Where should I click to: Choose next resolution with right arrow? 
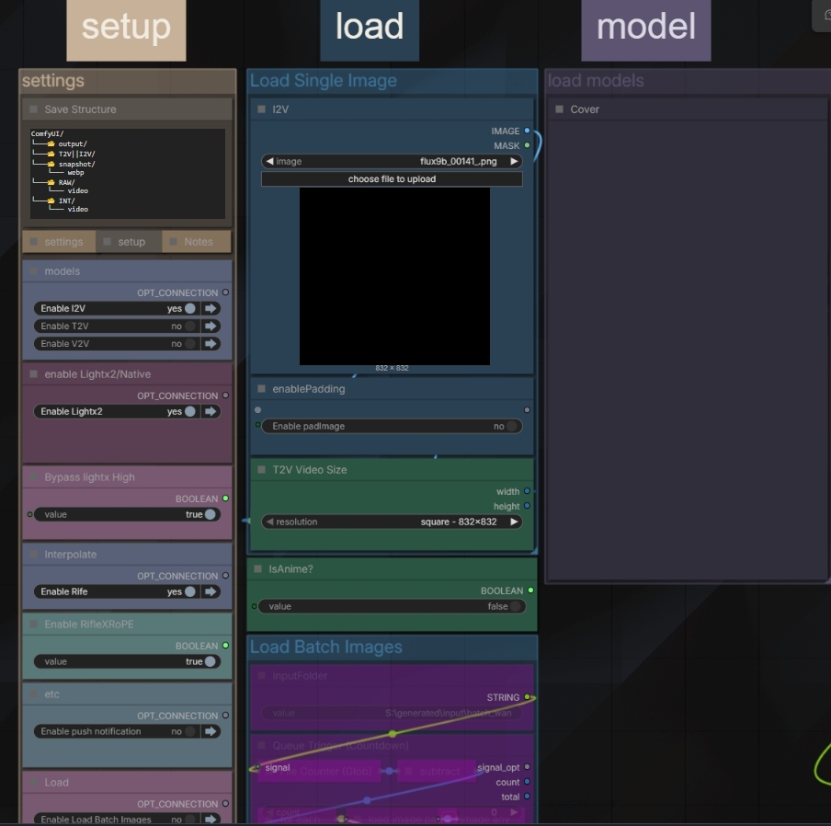(x=514, y=522)
